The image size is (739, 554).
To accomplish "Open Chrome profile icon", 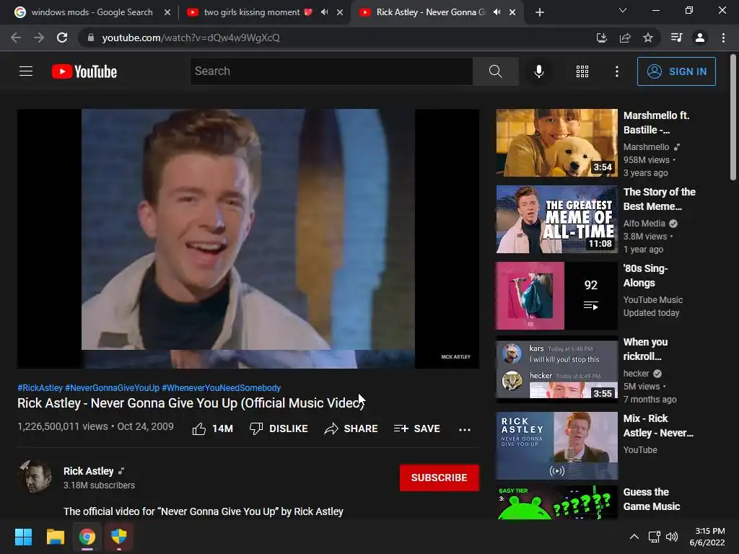I will tap(700, 38).
